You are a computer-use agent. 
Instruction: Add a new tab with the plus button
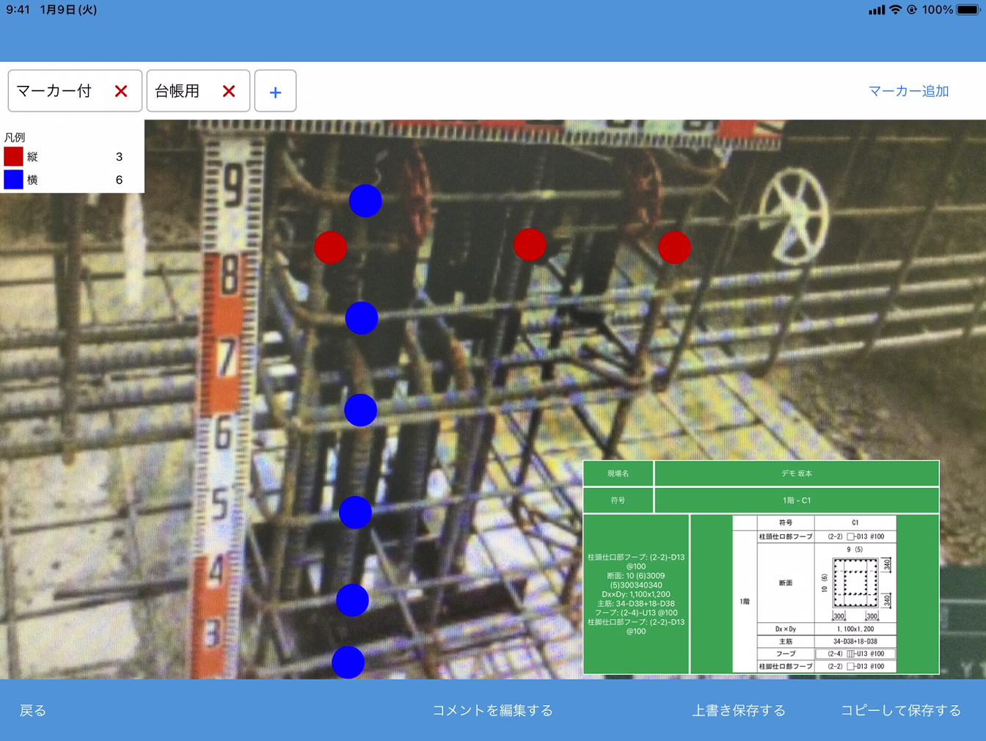[275, 91]
